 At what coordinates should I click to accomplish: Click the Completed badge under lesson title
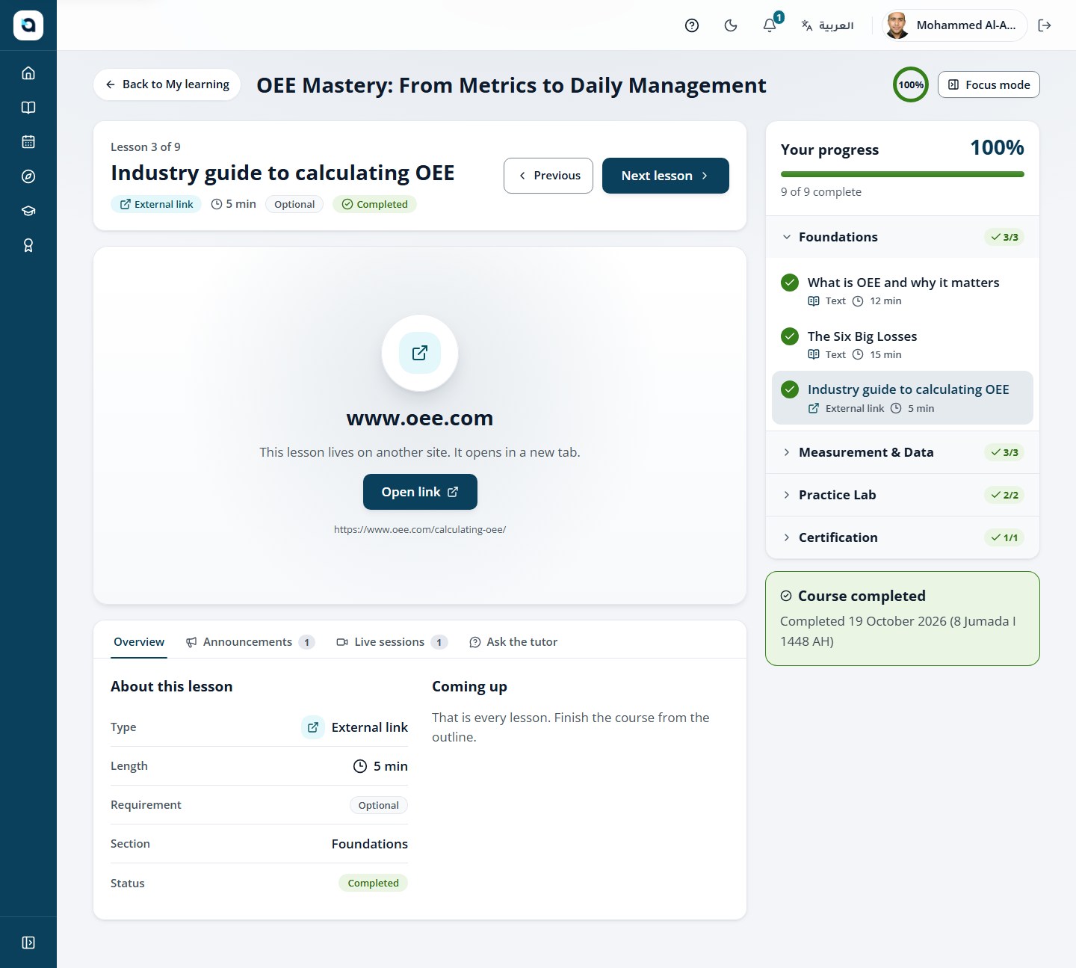(x=374, y=204)
